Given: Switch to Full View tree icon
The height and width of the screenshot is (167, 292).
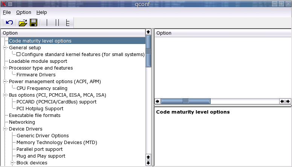Looking at the screenshot, I should pos(68,23).
